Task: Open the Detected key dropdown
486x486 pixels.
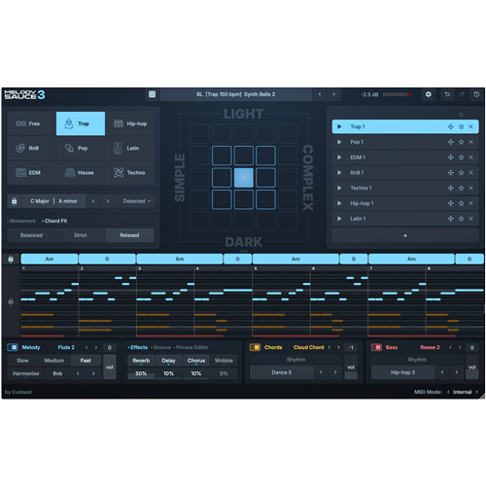Action: point(137,201)
